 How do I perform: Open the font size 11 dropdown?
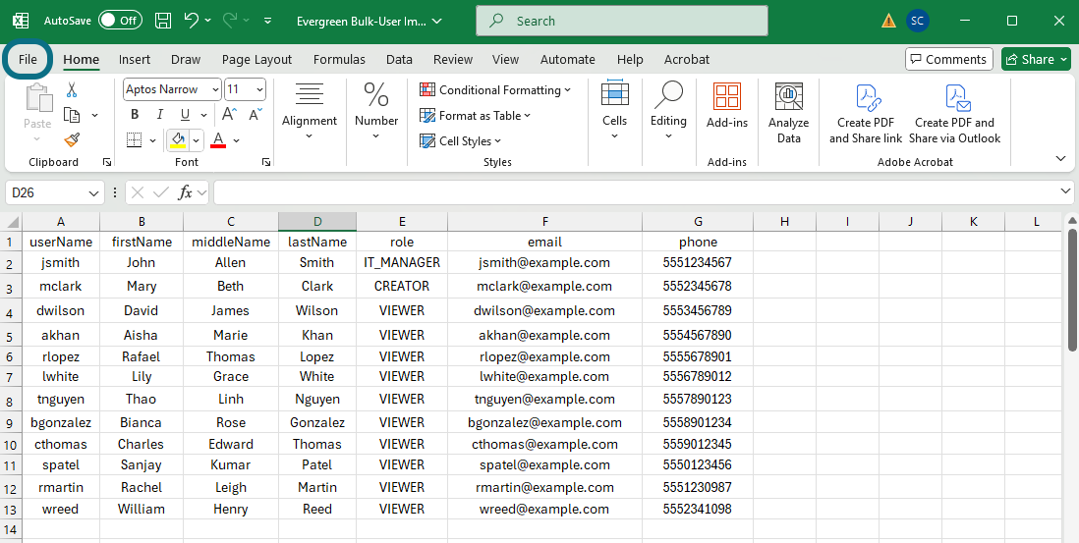pos(259,89)
